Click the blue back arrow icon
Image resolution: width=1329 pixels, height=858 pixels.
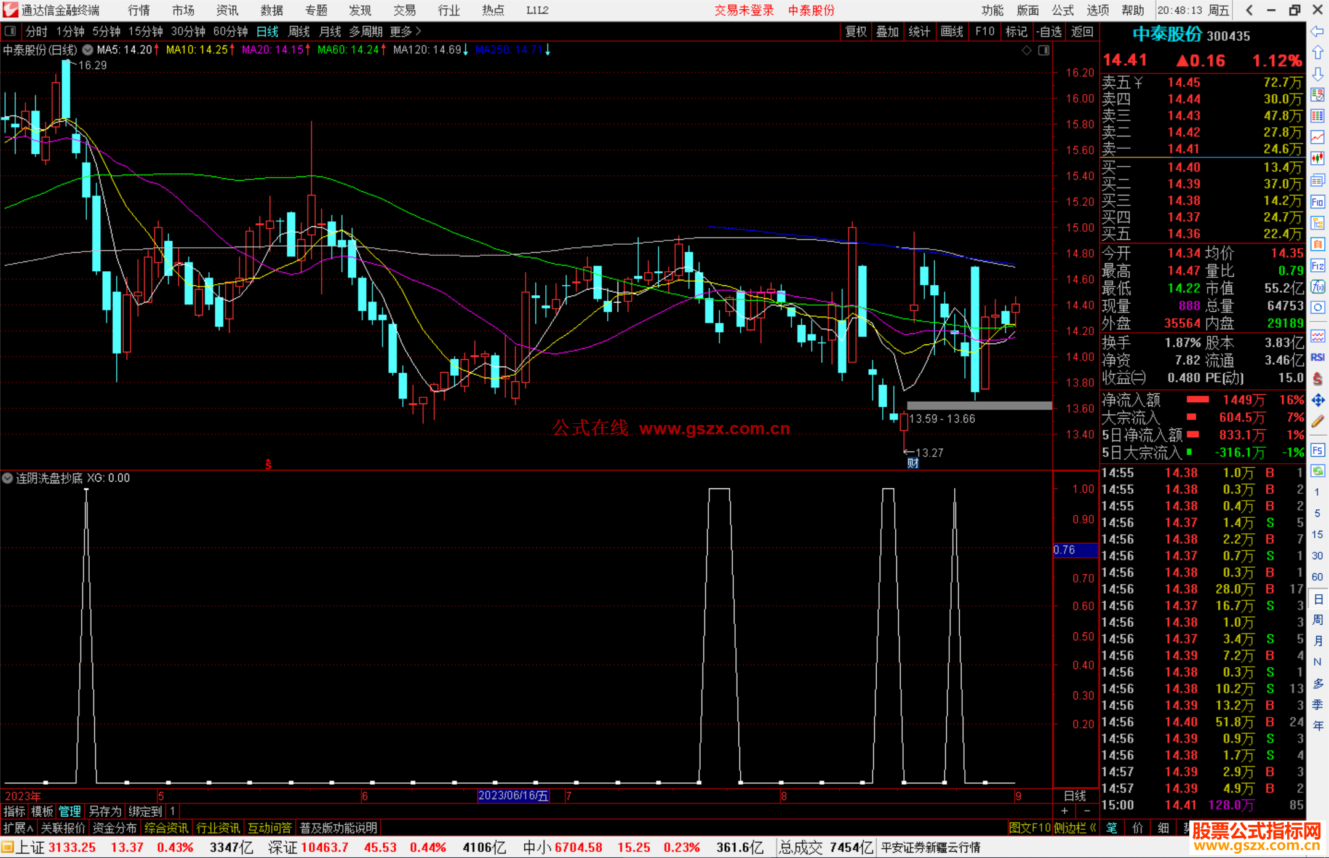(1317, 31)
